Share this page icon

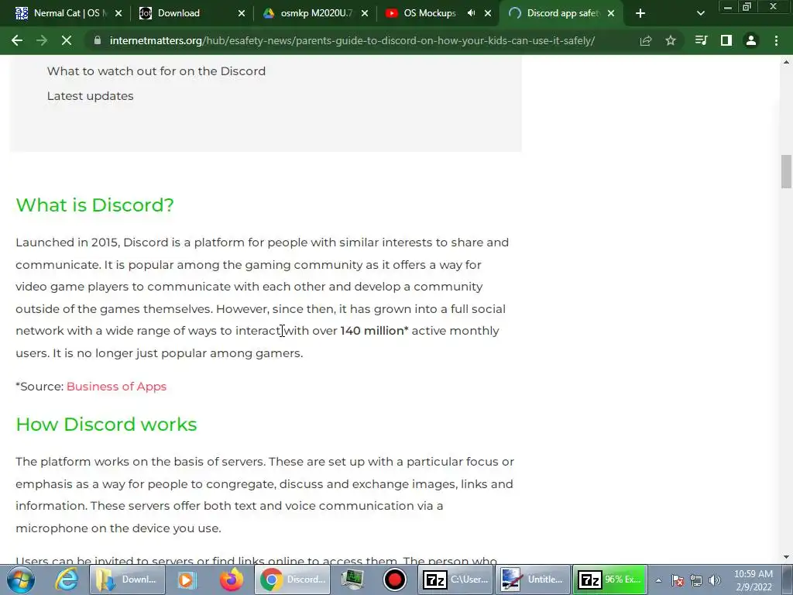[646, 40]
